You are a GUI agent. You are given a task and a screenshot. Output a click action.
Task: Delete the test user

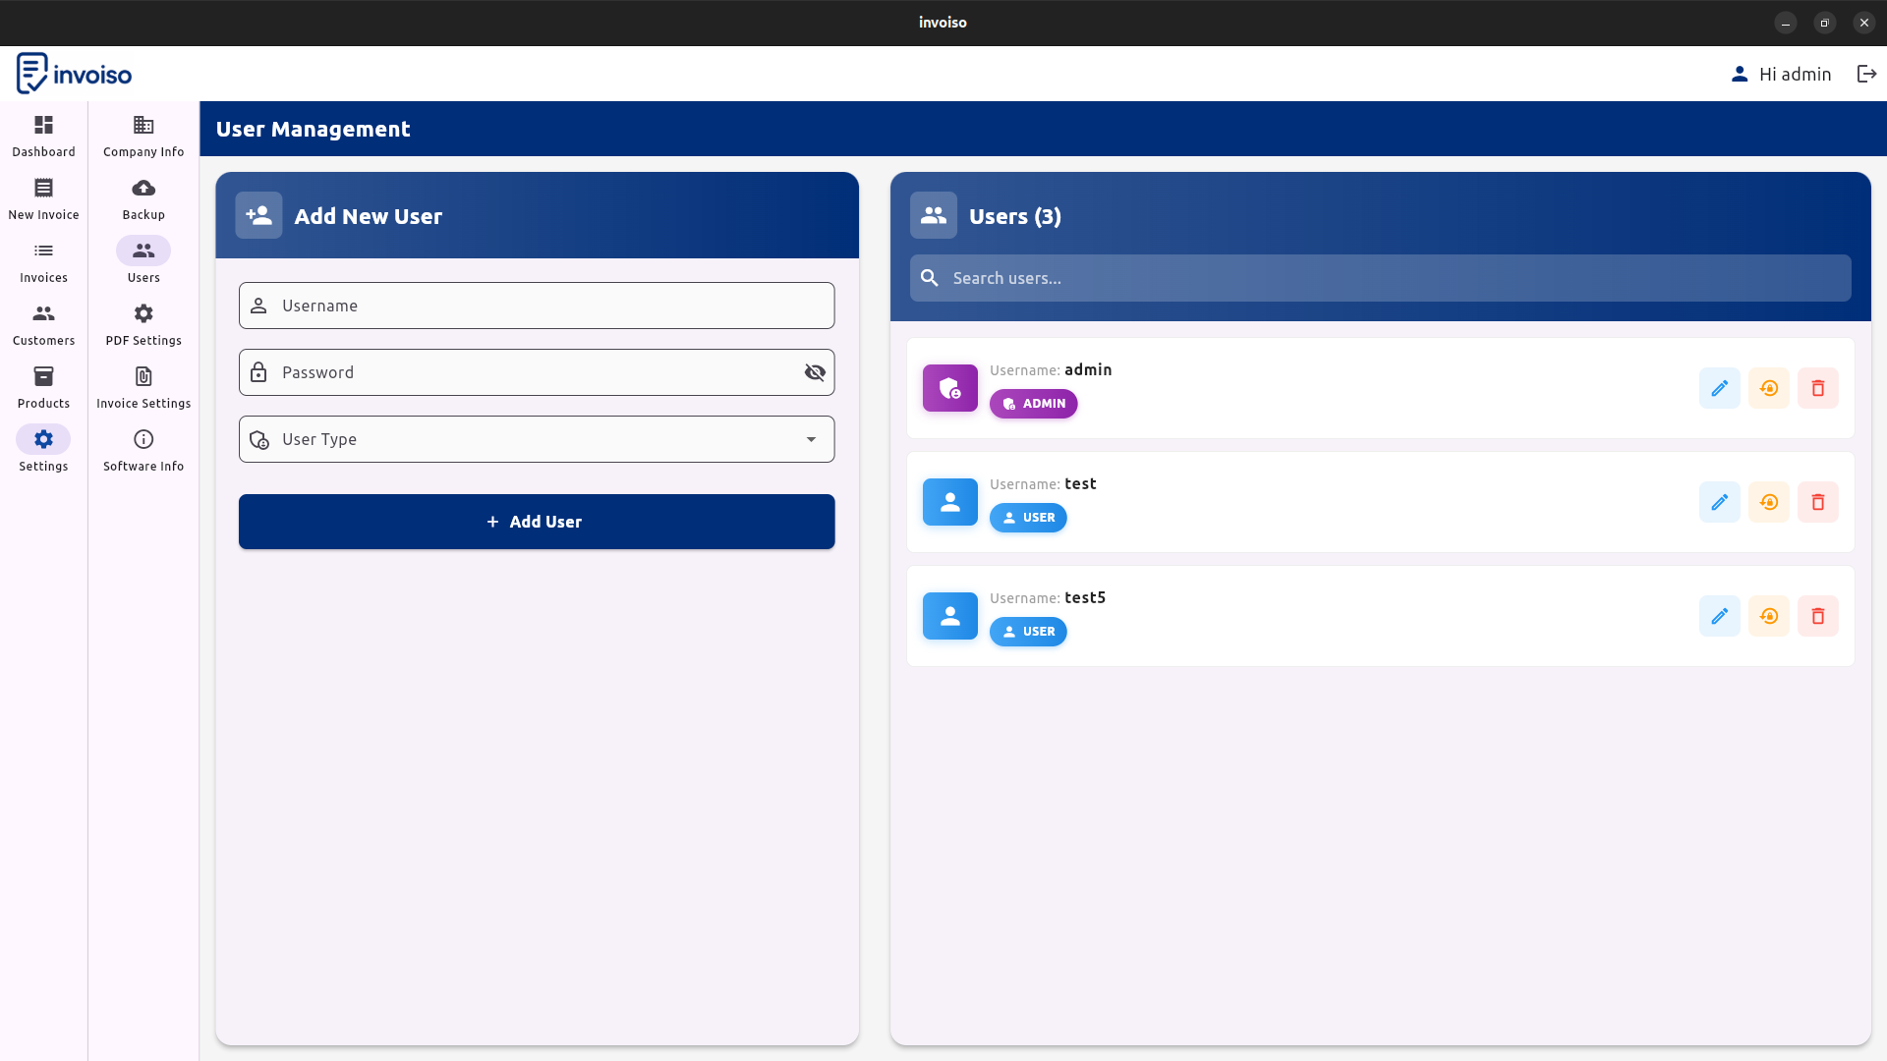[x=1817, y=502]
